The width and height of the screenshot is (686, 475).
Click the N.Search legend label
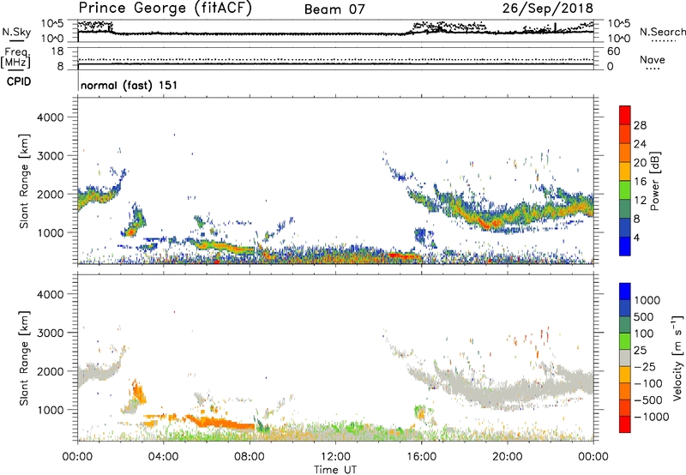663,32
